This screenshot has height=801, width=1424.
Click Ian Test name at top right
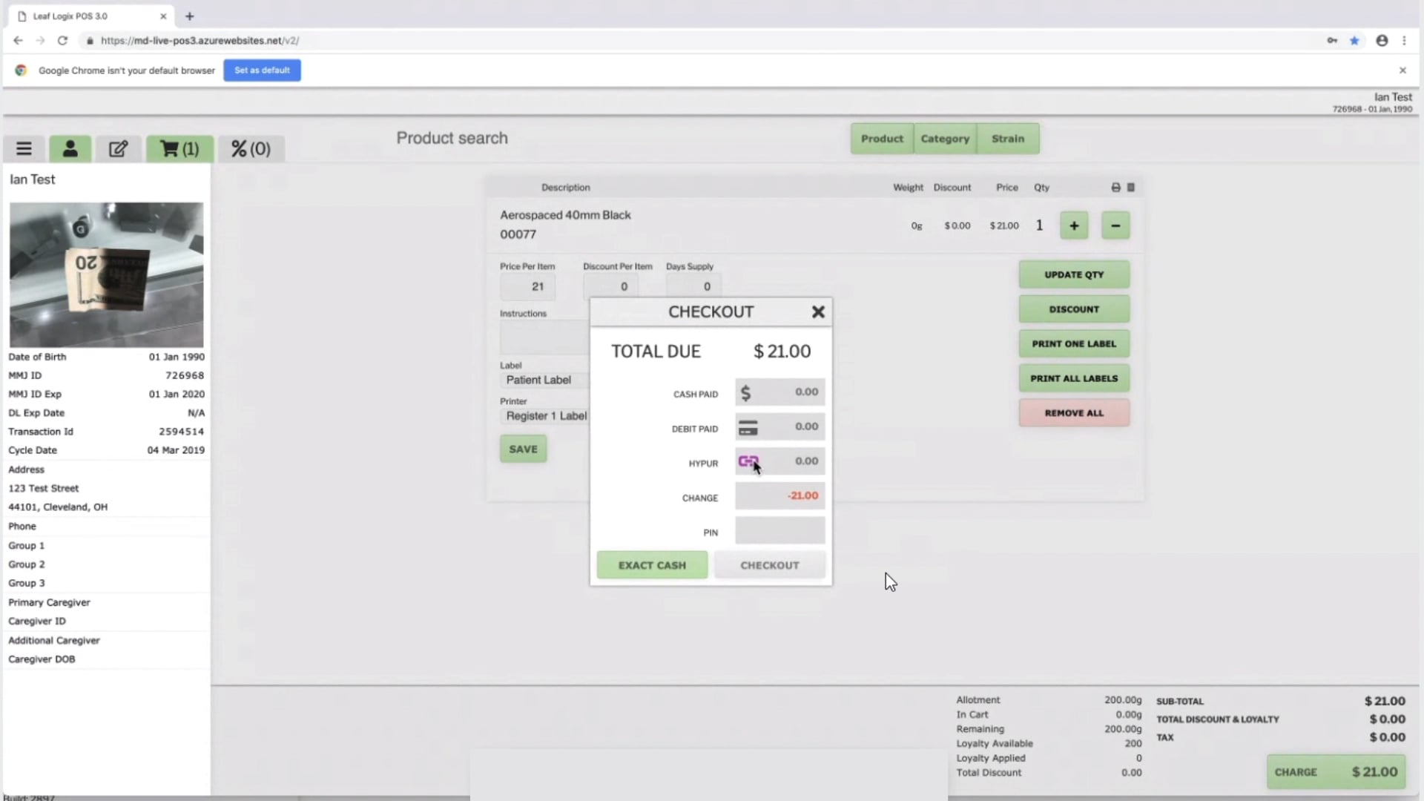[x=1393, y=97]
